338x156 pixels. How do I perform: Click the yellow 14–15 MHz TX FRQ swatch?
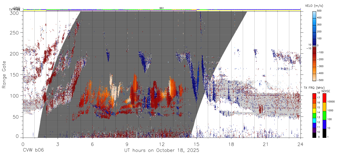(x=314, y=110)
